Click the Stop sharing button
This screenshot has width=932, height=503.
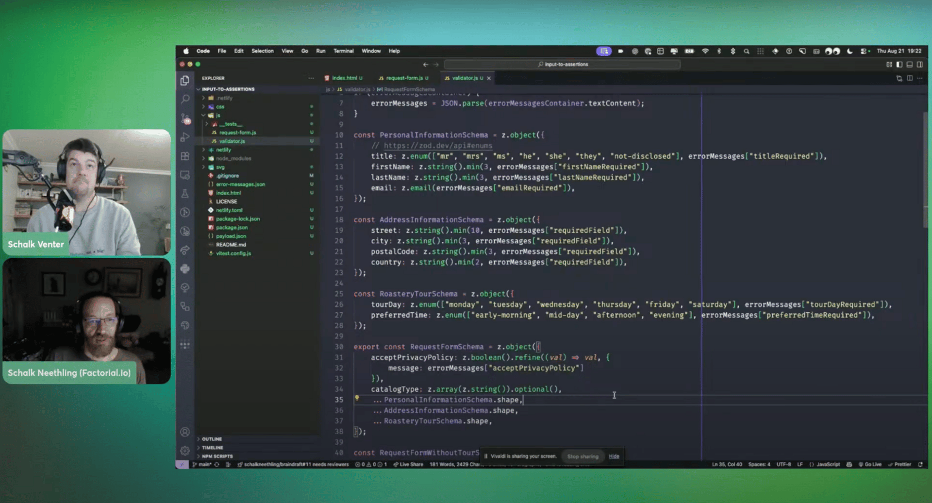click(x=582, y=456)
